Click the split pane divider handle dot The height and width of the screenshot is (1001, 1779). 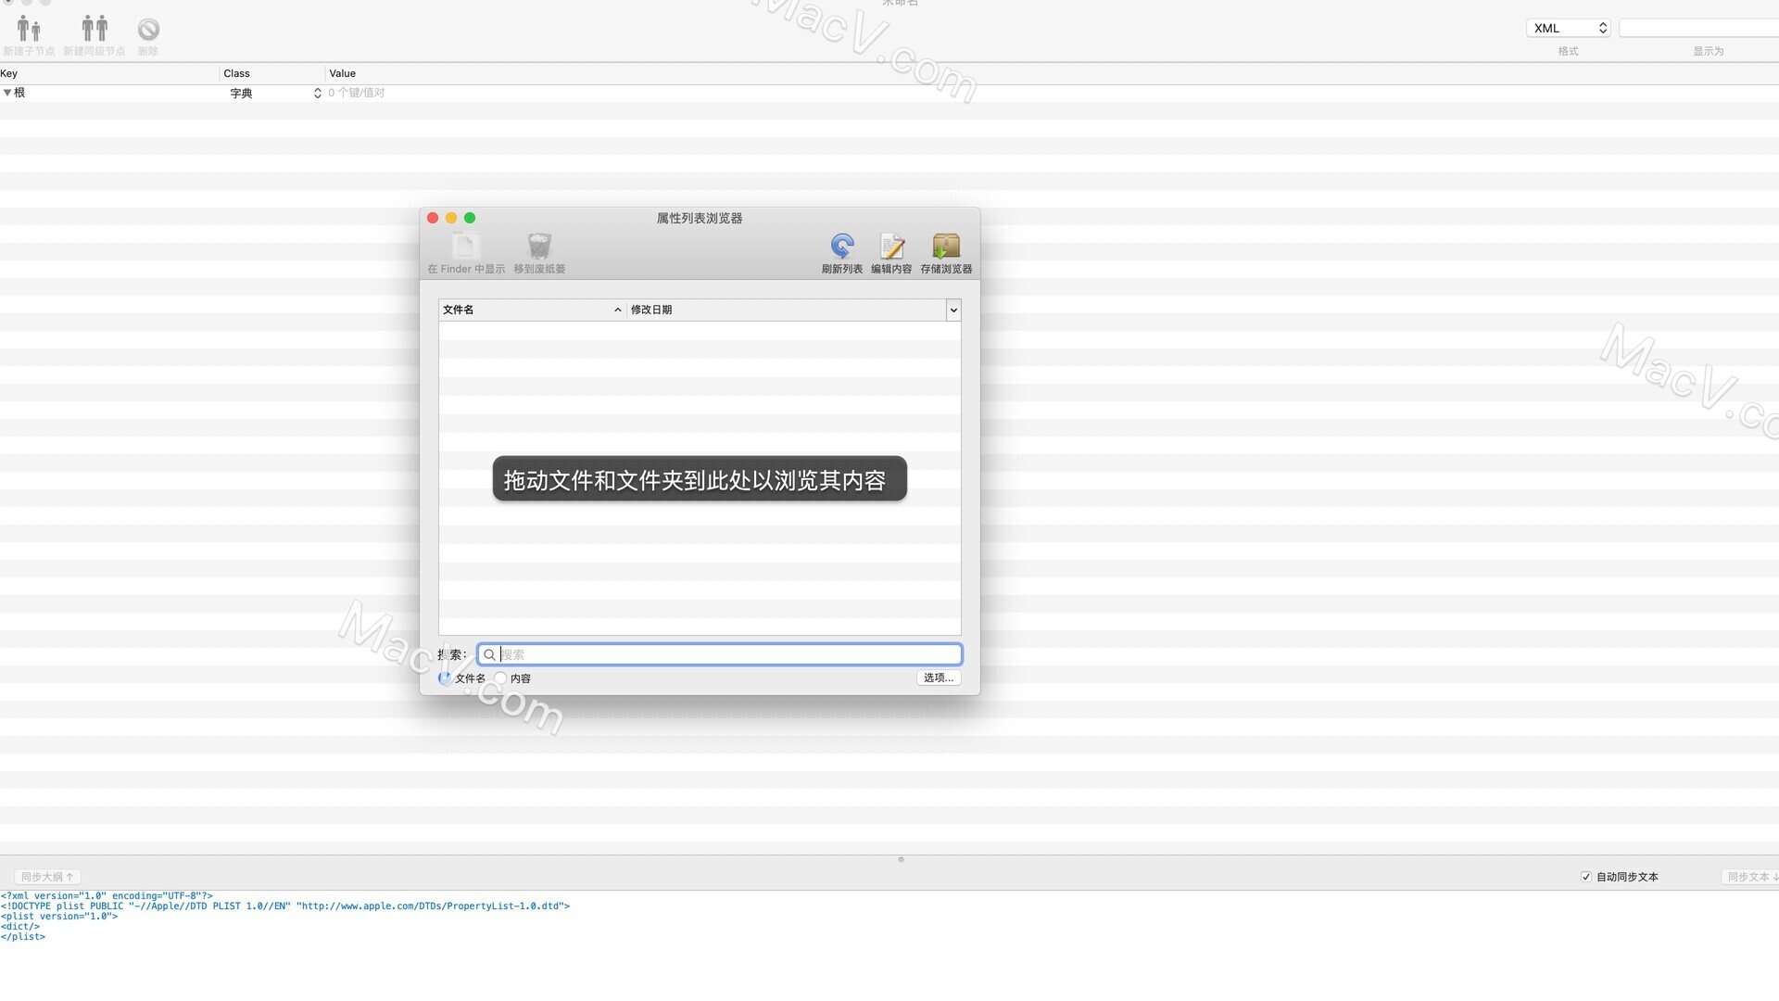pyautogui.click(x=901, y=859)
